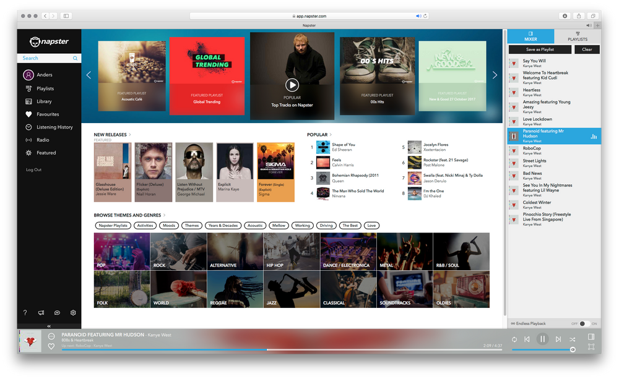
Task: Seek in the track progress bar
Action: (x=282, y=349)
